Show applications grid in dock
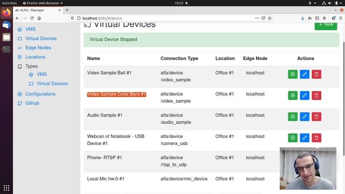The width and height of the screenshot is (345, 194). pyautogui.click(x=6, y=188)
